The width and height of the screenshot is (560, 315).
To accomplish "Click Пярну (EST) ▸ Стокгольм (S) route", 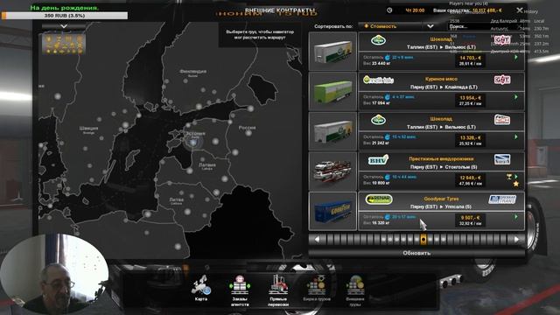I will (444, 167).
